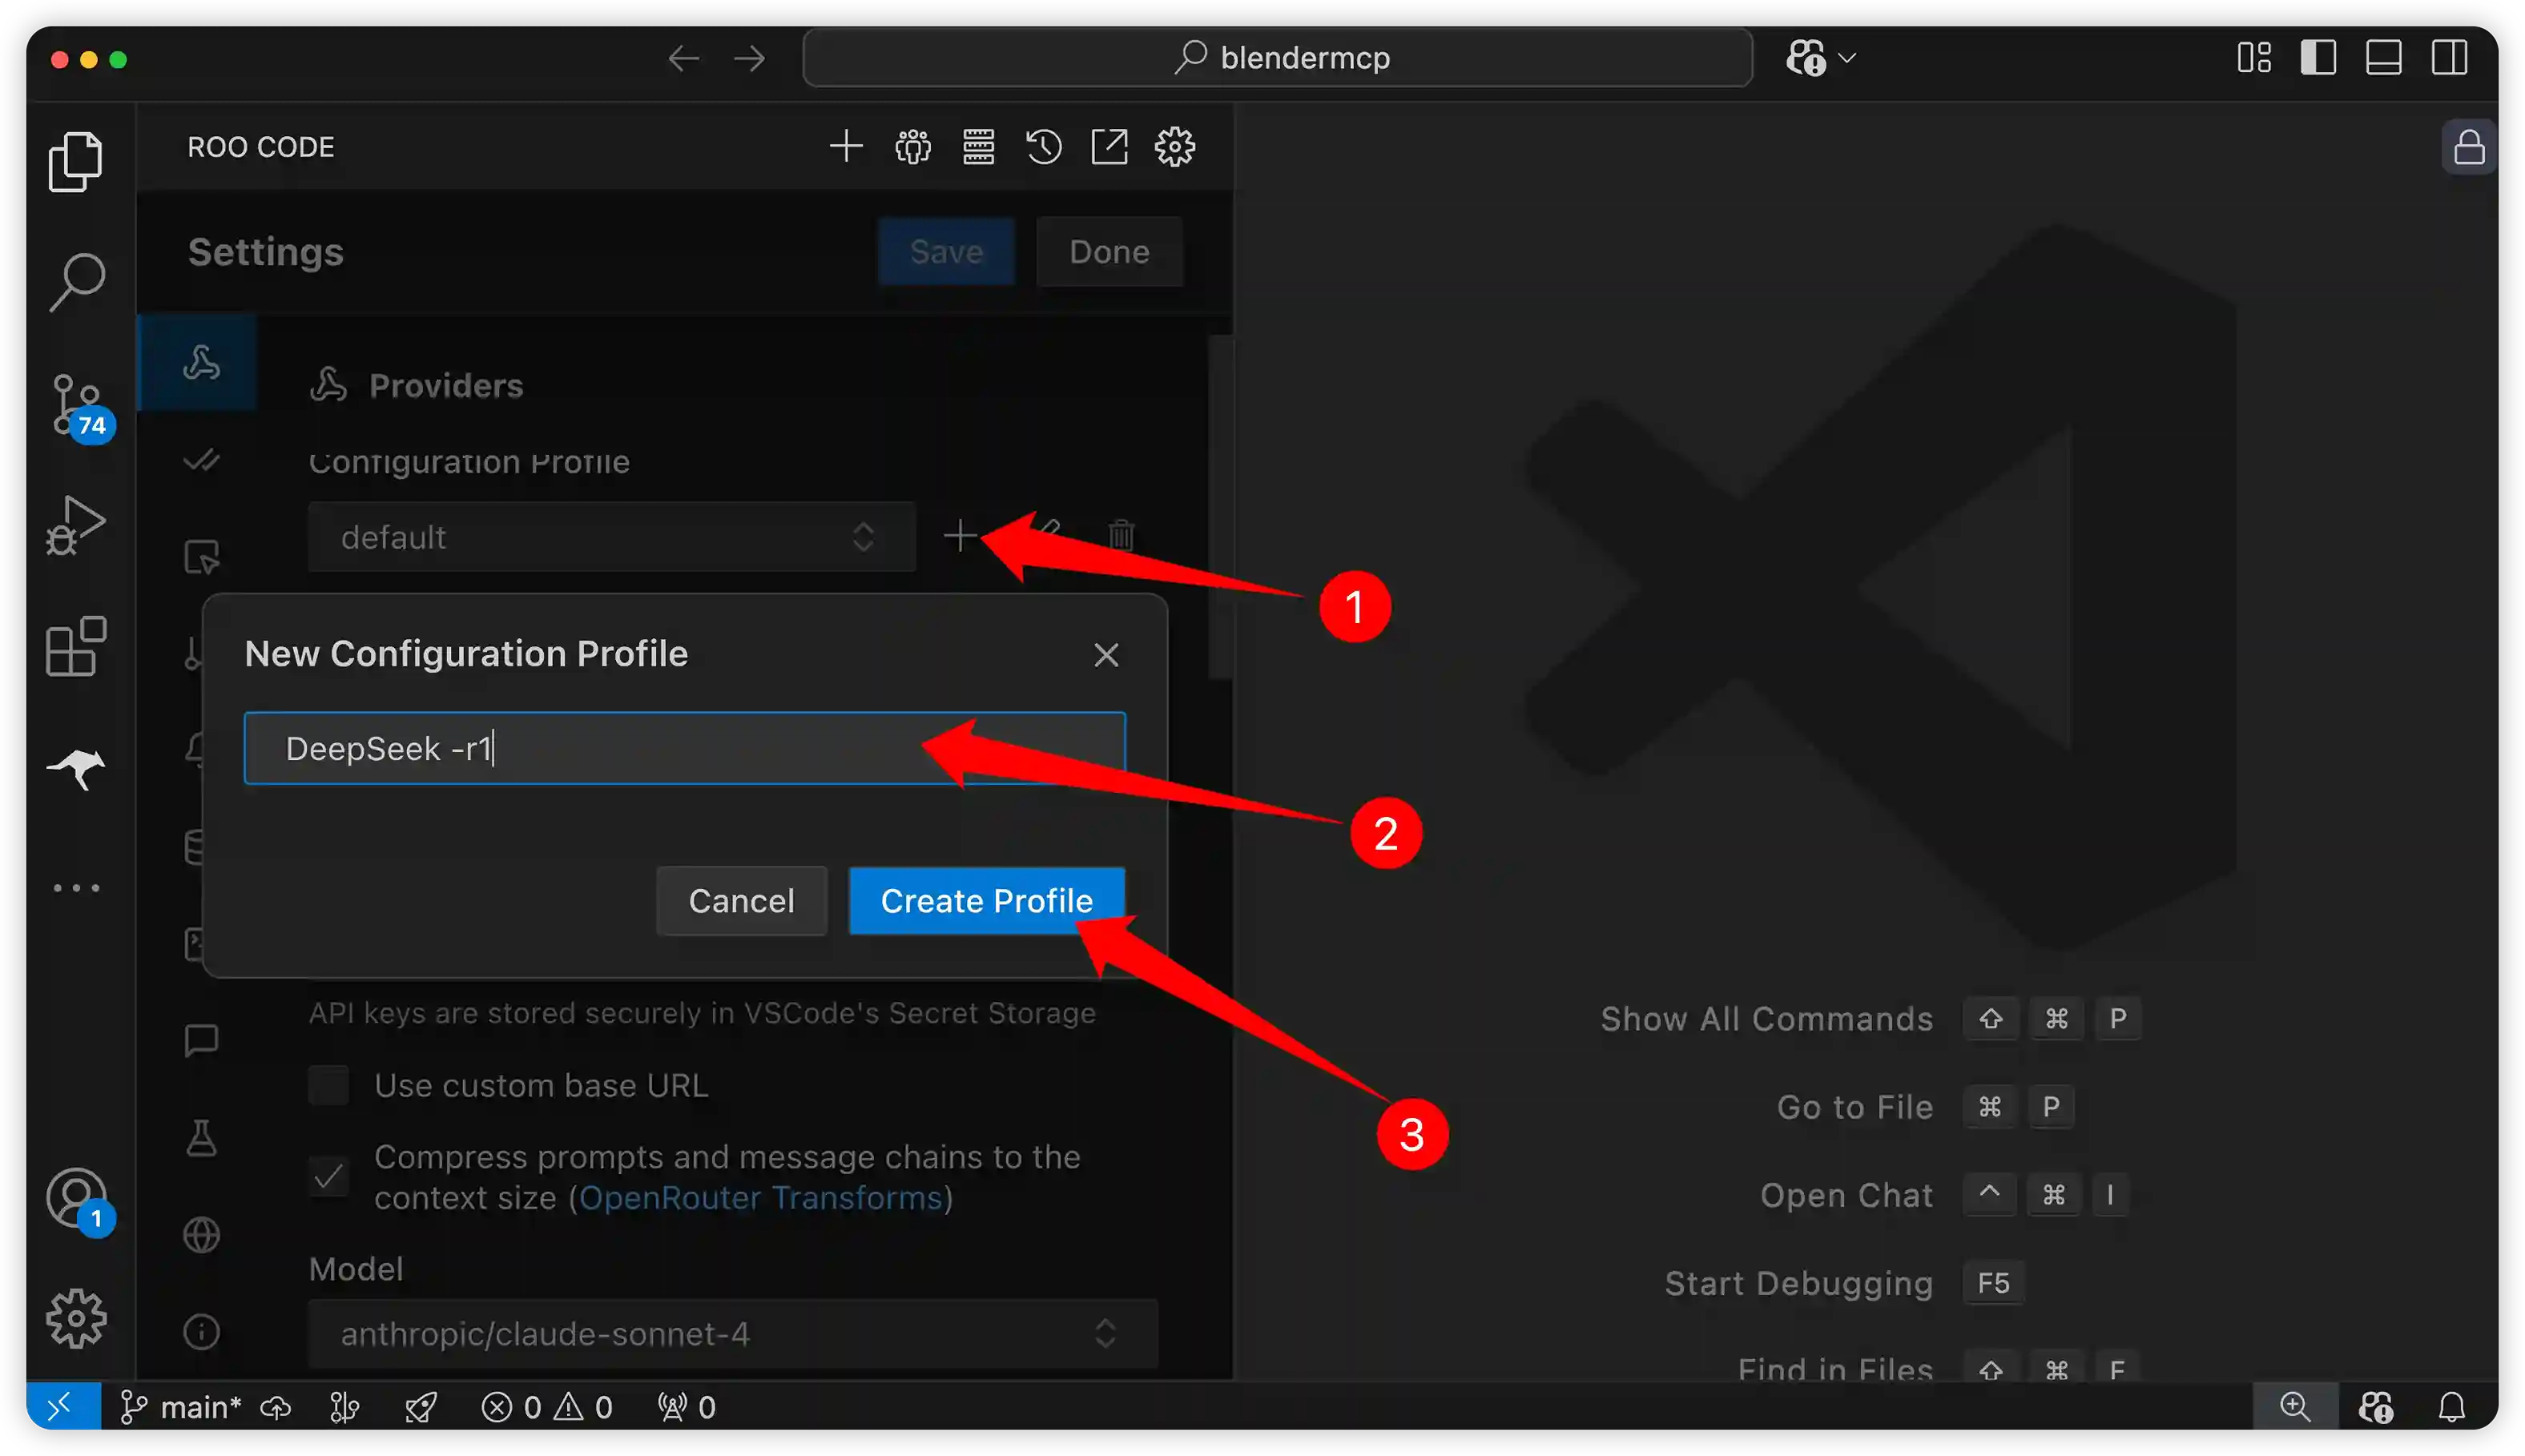Expand the Copilot chevron dropdown in title bar
This screenshot has height=1456, width=2525.
tap(1847, 58)
